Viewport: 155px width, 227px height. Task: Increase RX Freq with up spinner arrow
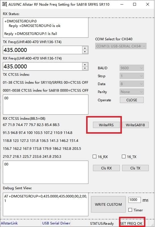click(85, 65)
